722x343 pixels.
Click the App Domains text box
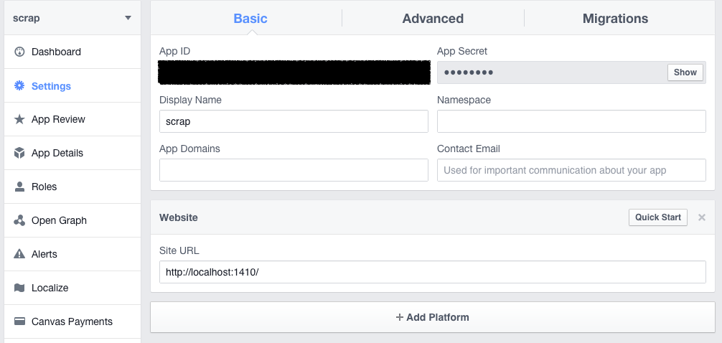click(x=294, y=170)
